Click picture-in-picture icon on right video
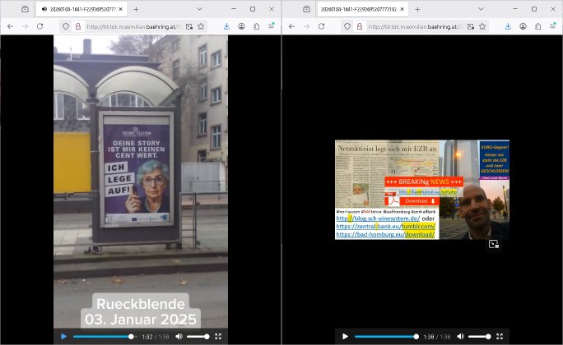Image resolution: width=563 pixels, height=345 pixels. tap(493, 244)
